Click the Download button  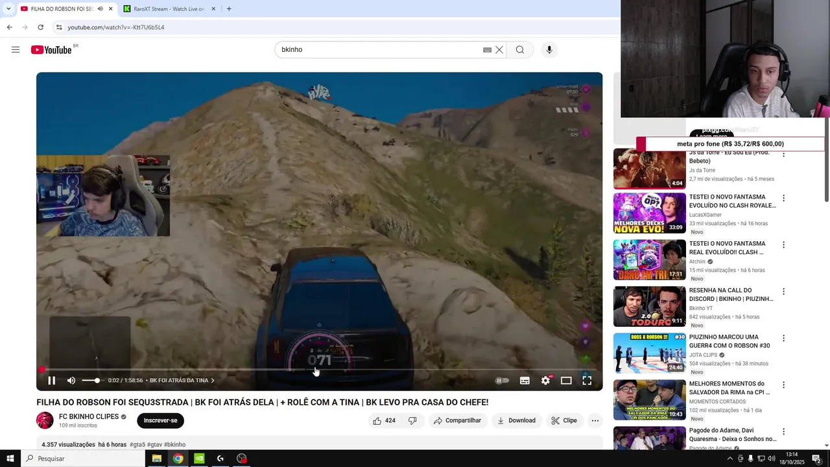(516, 420)
